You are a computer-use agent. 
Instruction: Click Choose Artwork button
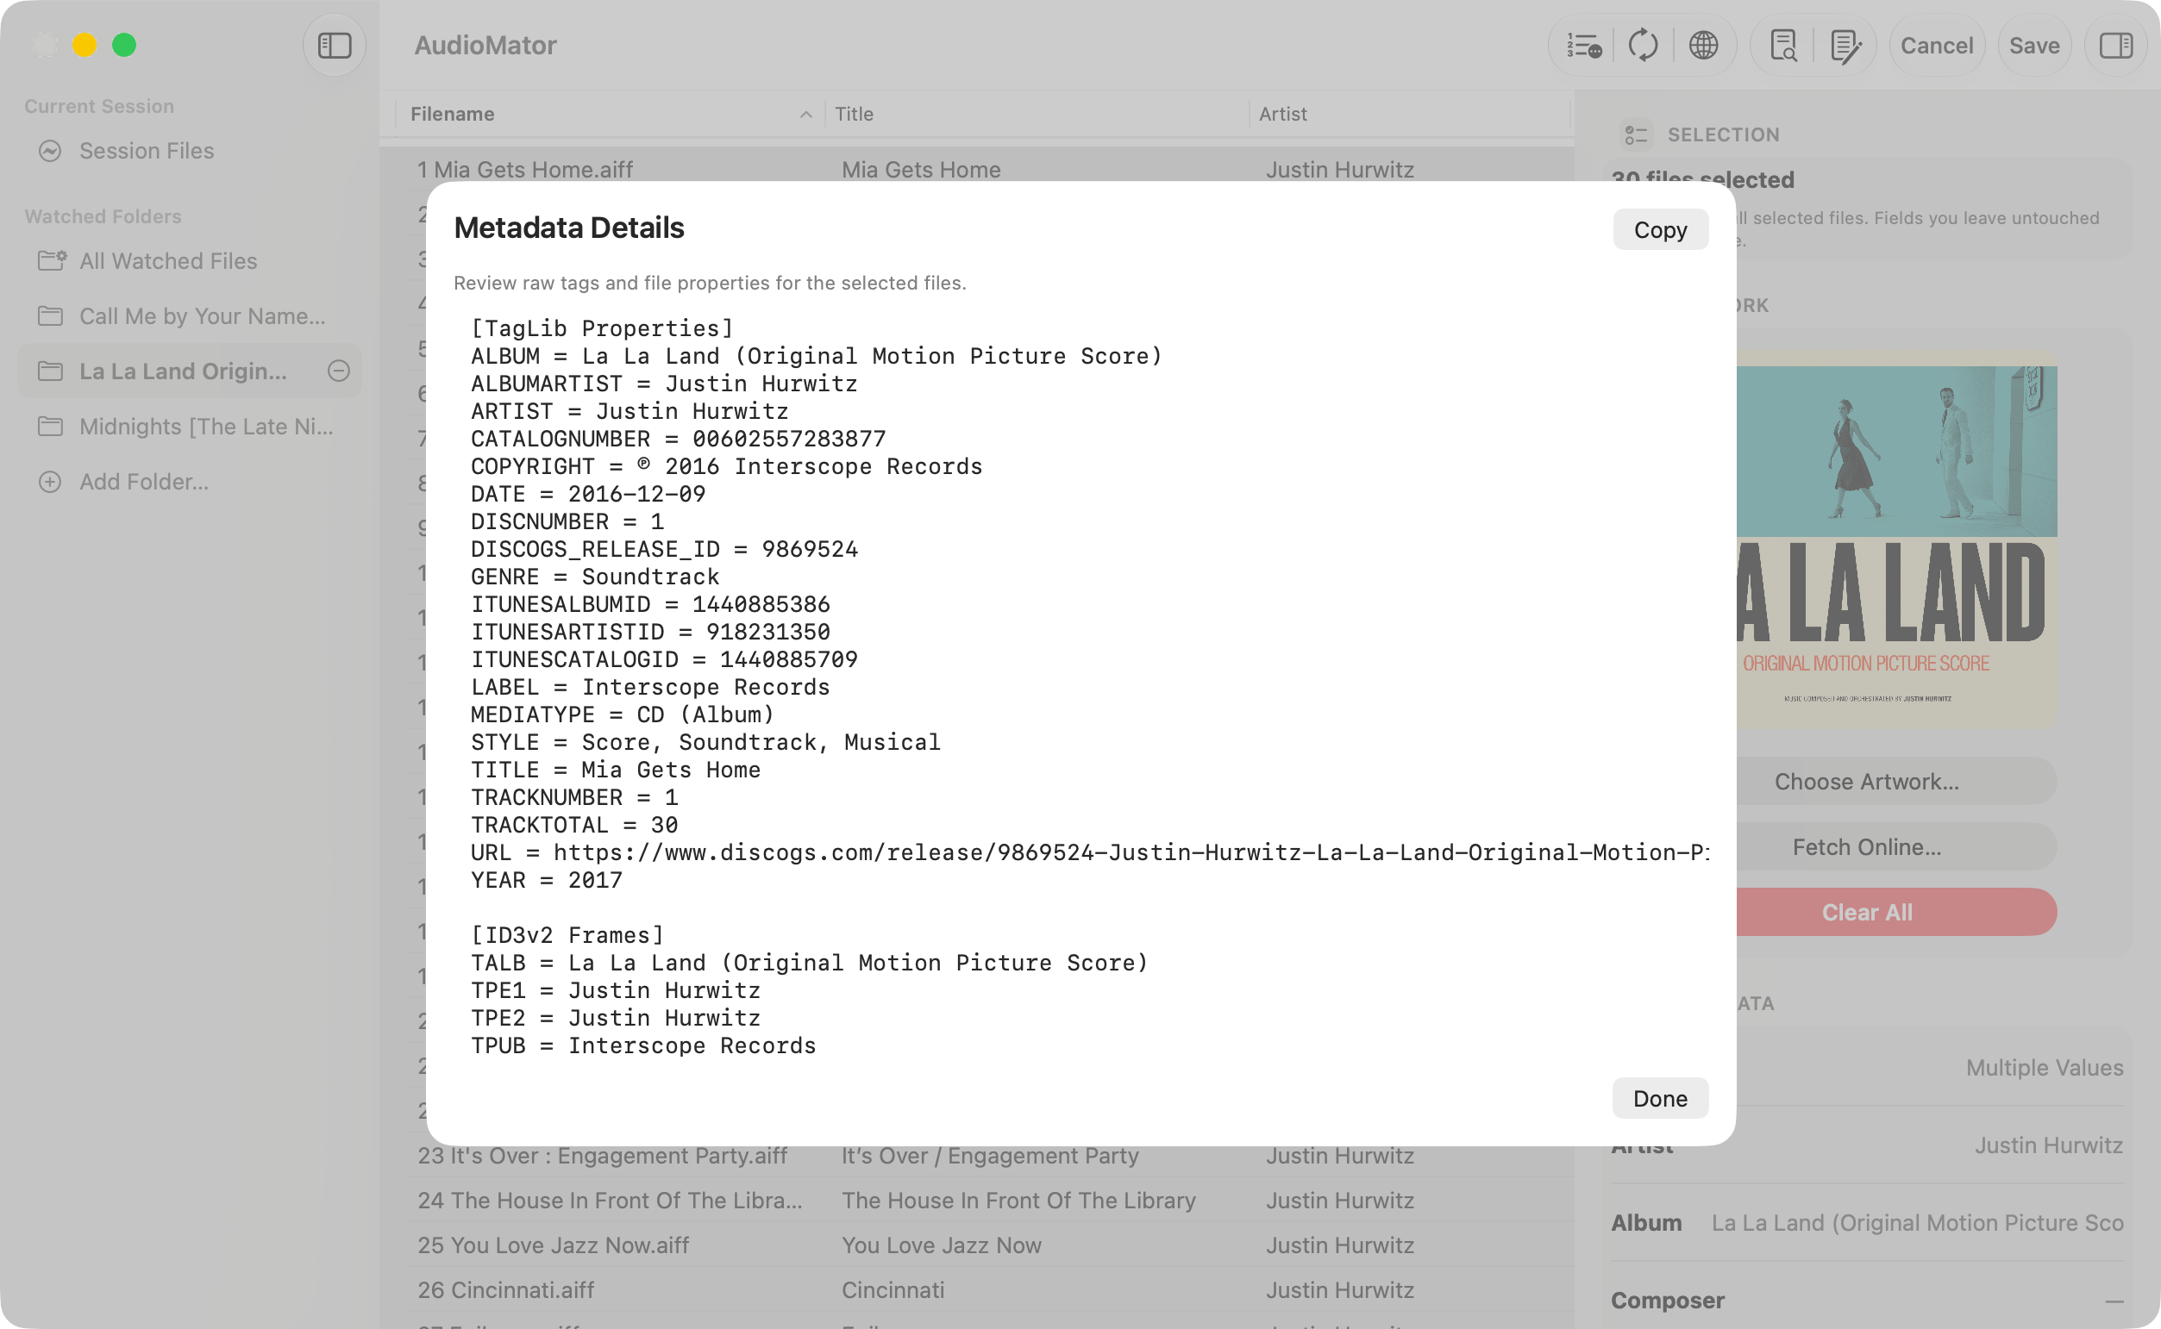(1866, 781)
